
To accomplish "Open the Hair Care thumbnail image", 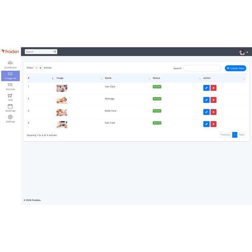I will click(62, 89).
